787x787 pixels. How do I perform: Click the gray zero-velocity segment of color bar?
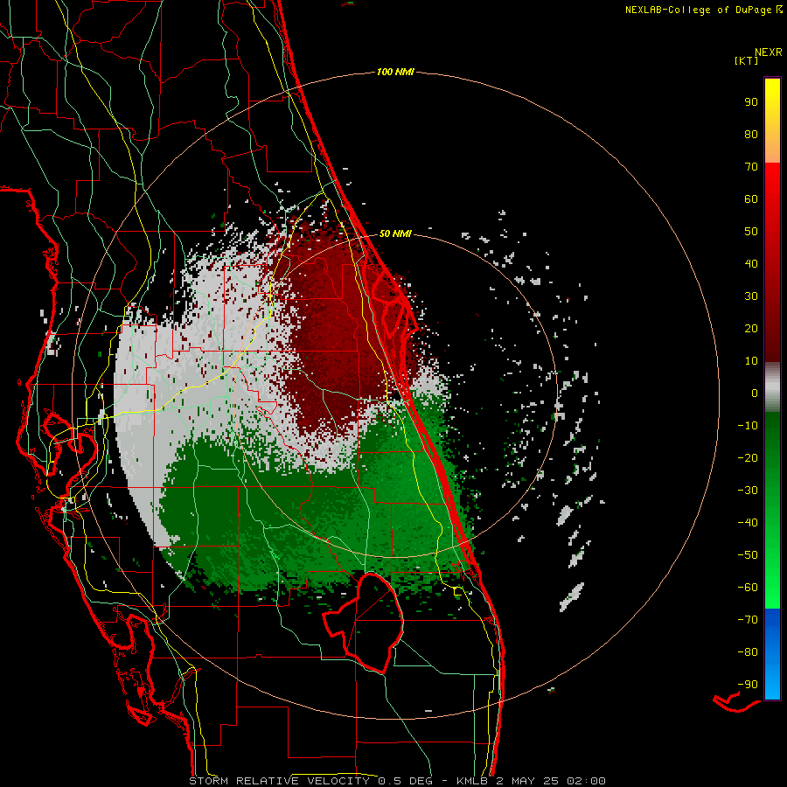coord(772,387)
